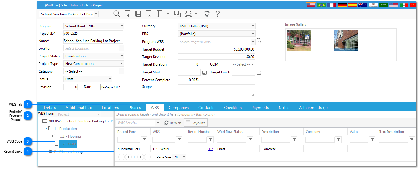Viewport: 419px width, 169px height.
Task: Open the Category dropdown
Action: (x=122, y=71)
